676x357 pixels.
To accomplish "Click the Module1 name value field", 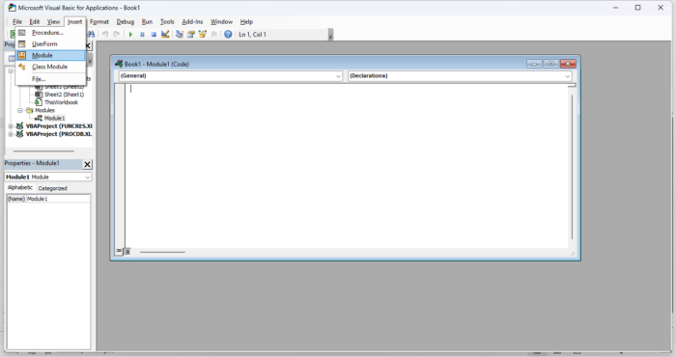I will 58,199.
